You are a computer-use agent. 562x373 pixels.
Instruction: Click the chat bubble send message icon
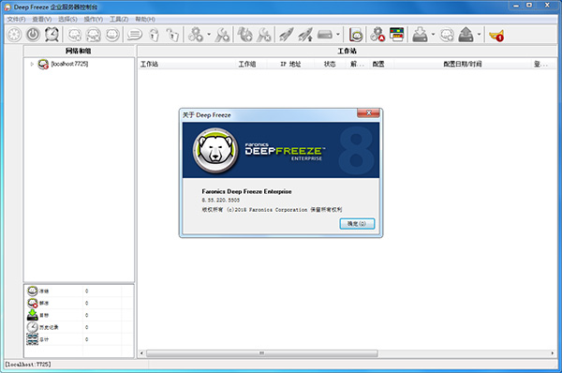click(x=135, y=35)
